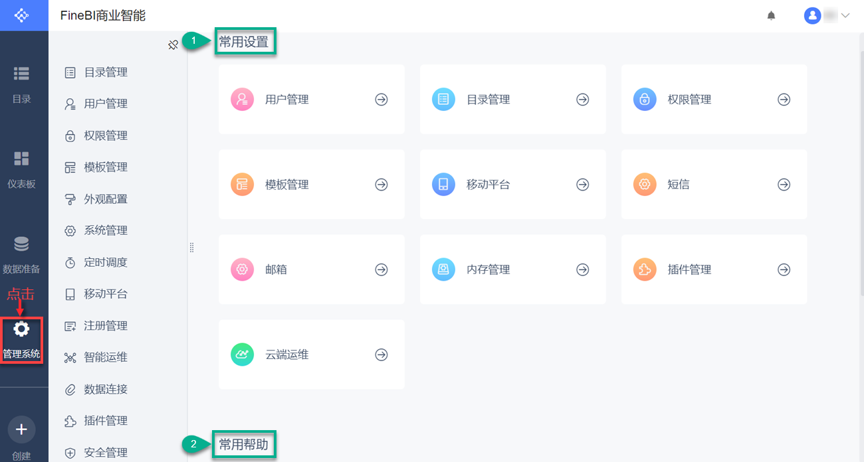This screenshot has height=462, width=864.
Task: Open 智能运维 from the side menu
Action: tap(105, 357)
